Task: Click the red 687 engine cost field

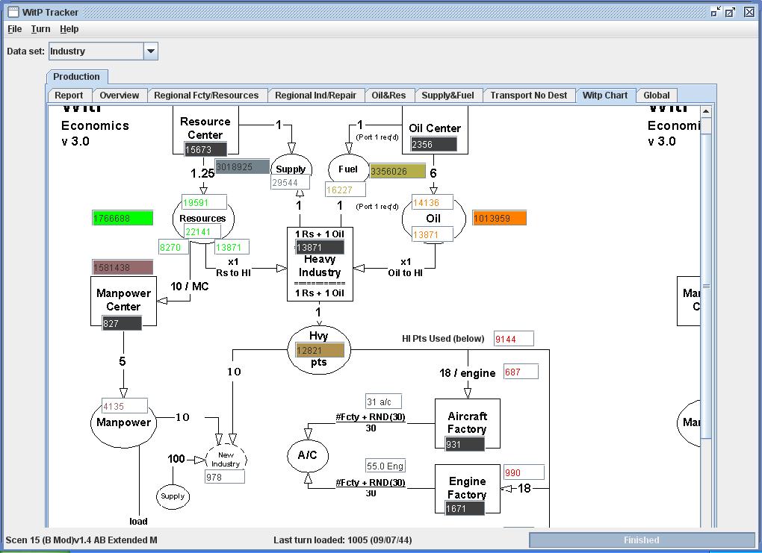Action: coord(521,372)
